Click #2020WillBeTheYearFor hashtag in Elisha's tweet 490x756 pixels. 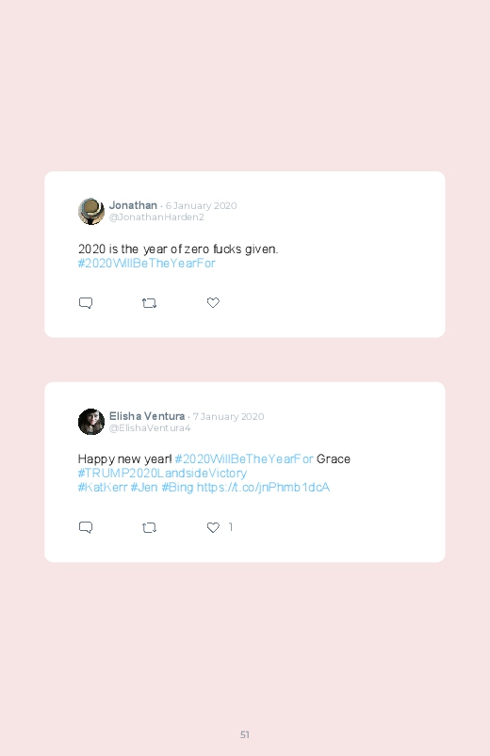tap(244, 458)
